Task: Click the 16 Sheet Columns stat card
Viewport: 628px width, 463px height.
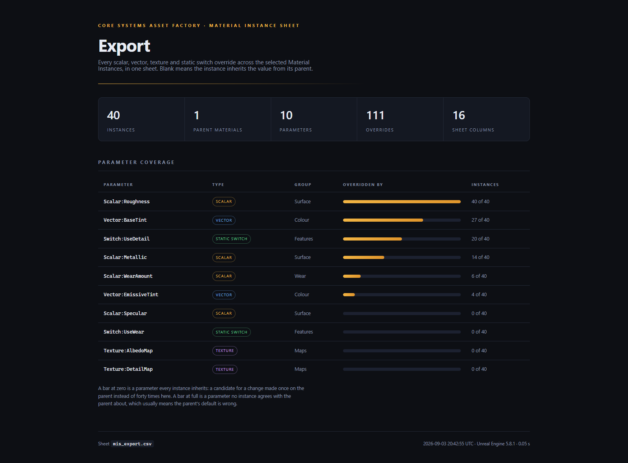Action: (486, 119)
